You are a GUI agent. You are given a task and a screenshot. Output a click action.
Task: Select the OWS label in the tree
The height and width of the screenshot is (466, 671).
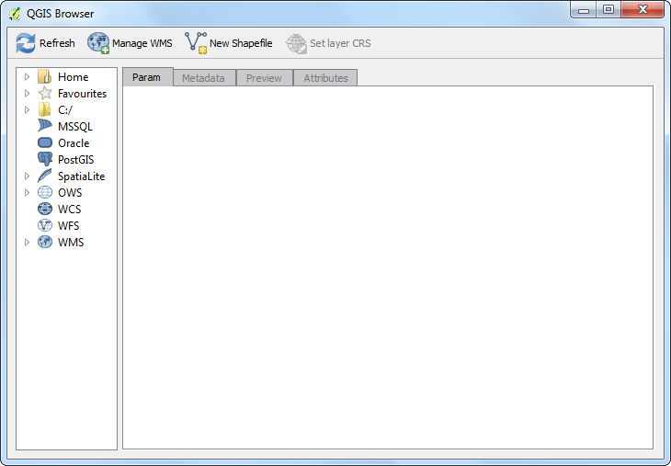pyautogui.click(x=70, y=193)
